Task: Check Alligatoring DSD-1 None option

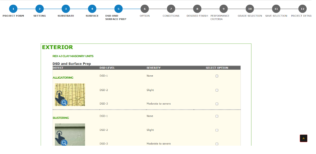Action: pos(217,76)
